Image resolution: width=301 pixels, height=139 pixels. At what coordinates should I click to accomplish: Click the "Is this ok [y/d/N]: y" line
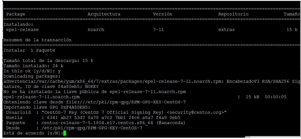[x=32, y=71]
